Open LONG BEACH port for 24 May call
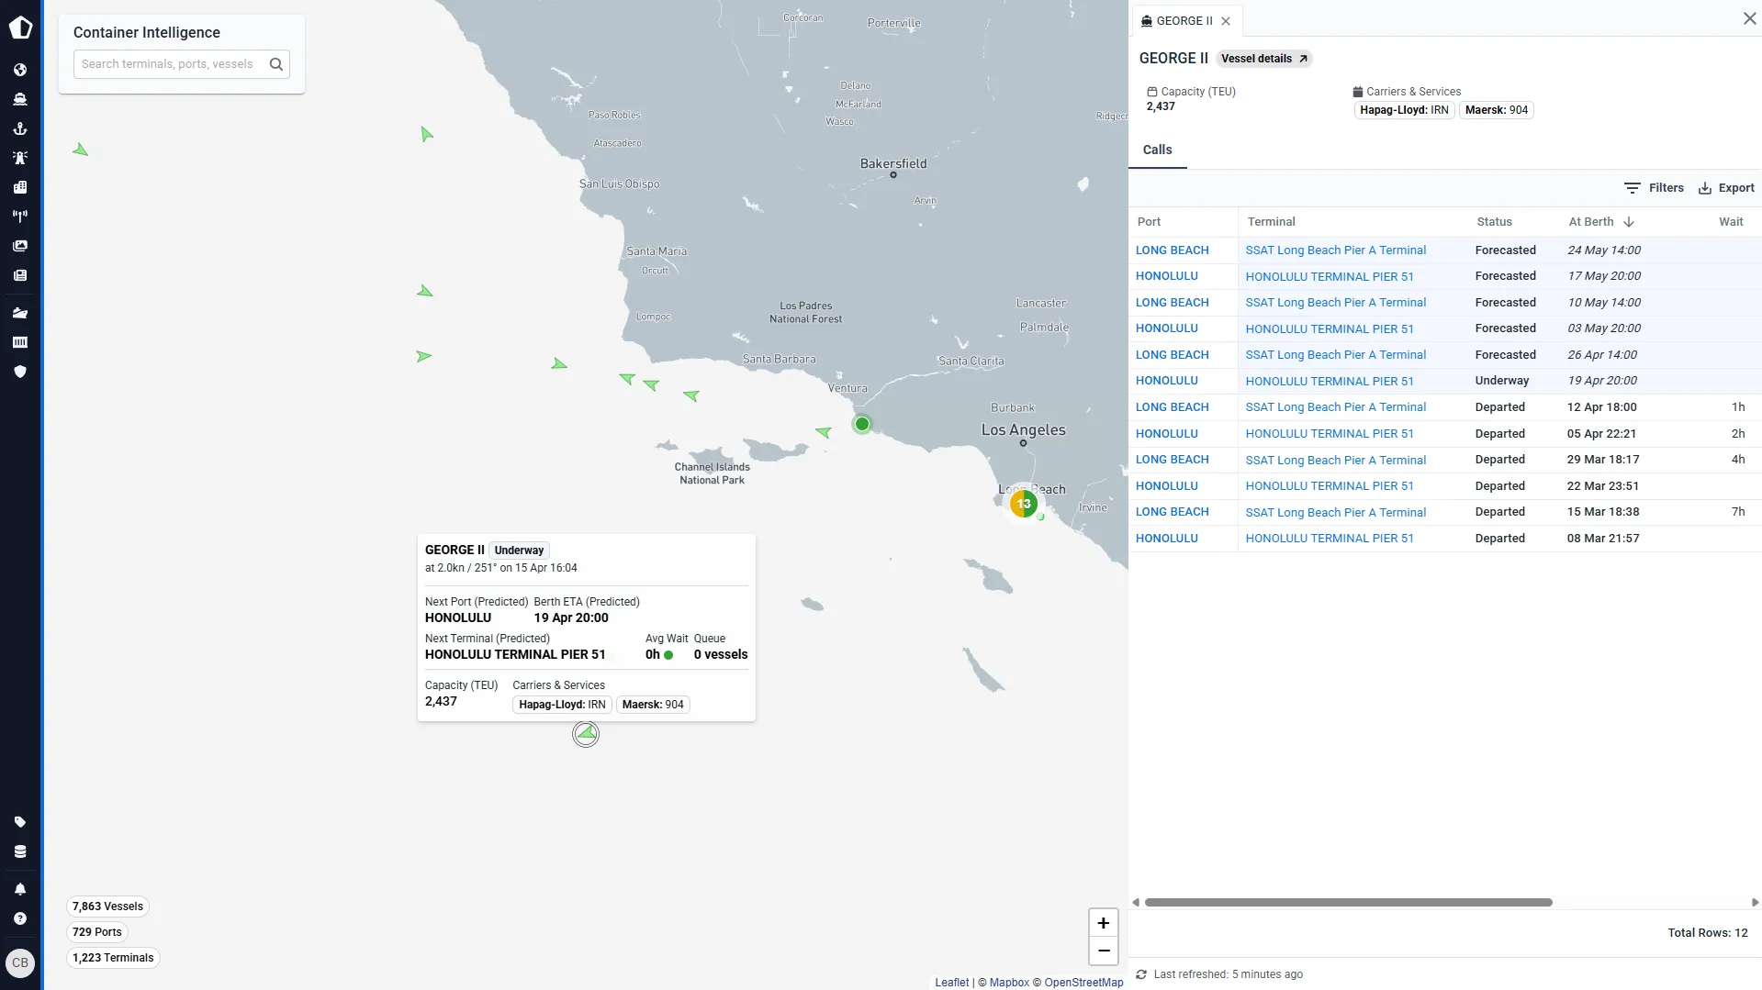 pyautogui.click(x=1172, y=250)
